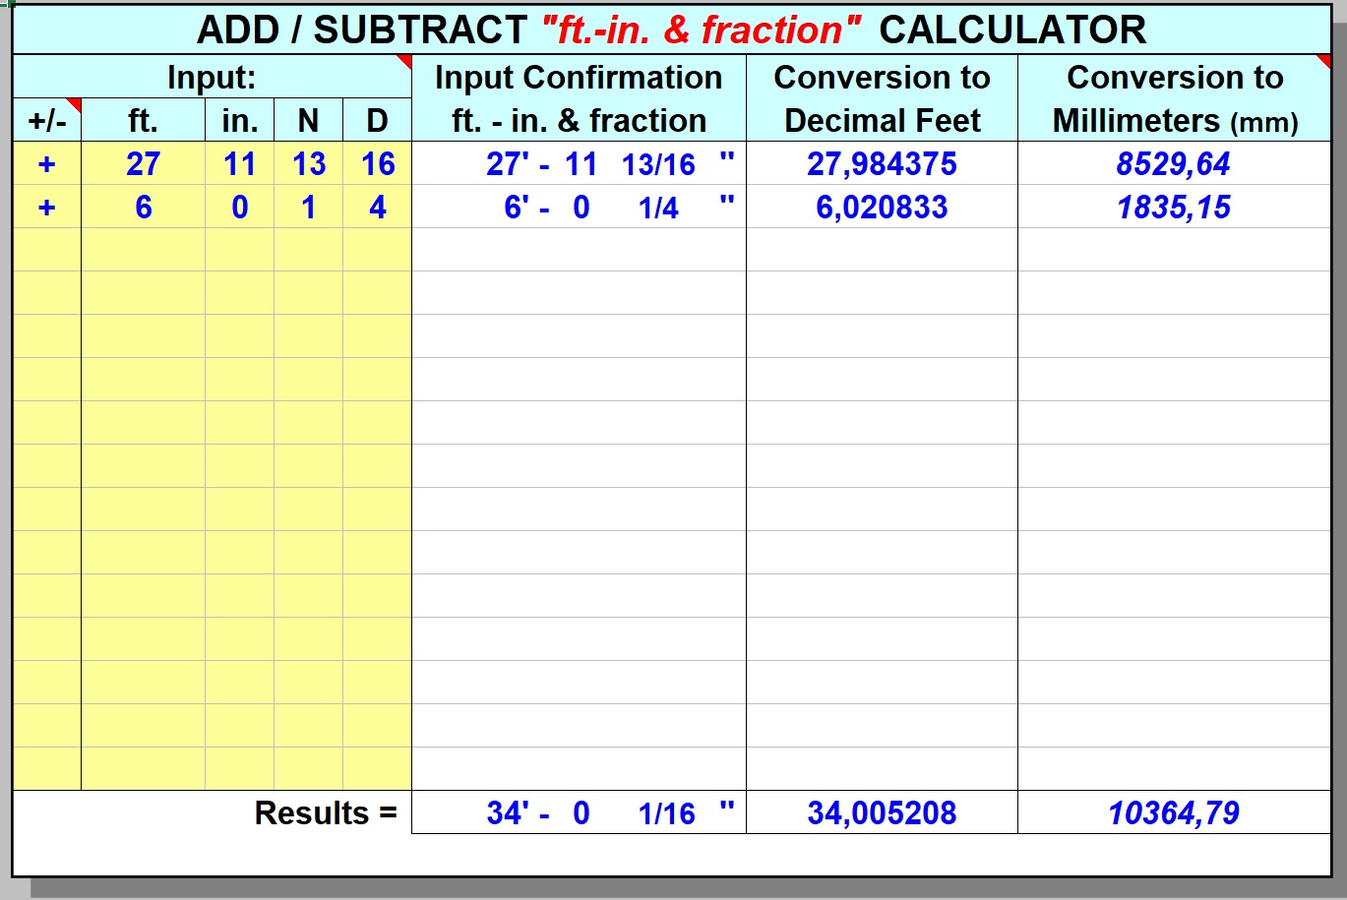Screen dimensions: 1347x900
Task: Select the result total 34,005208
Action: pos(882,813)
